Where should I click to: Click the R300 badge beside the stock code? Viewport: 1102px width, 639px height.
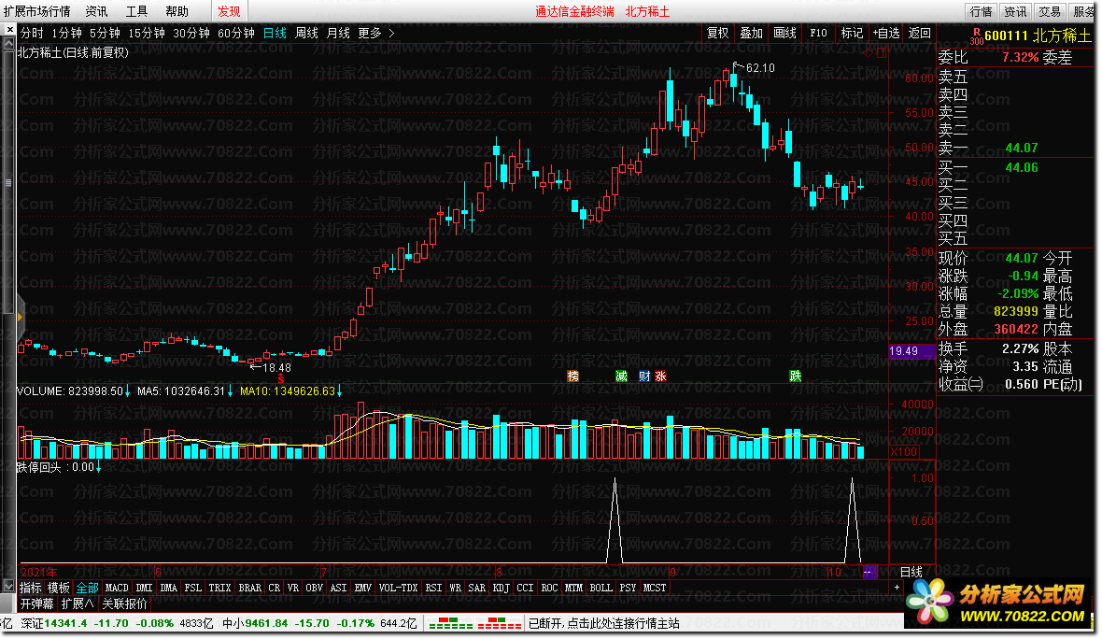[x=977, y=36]
